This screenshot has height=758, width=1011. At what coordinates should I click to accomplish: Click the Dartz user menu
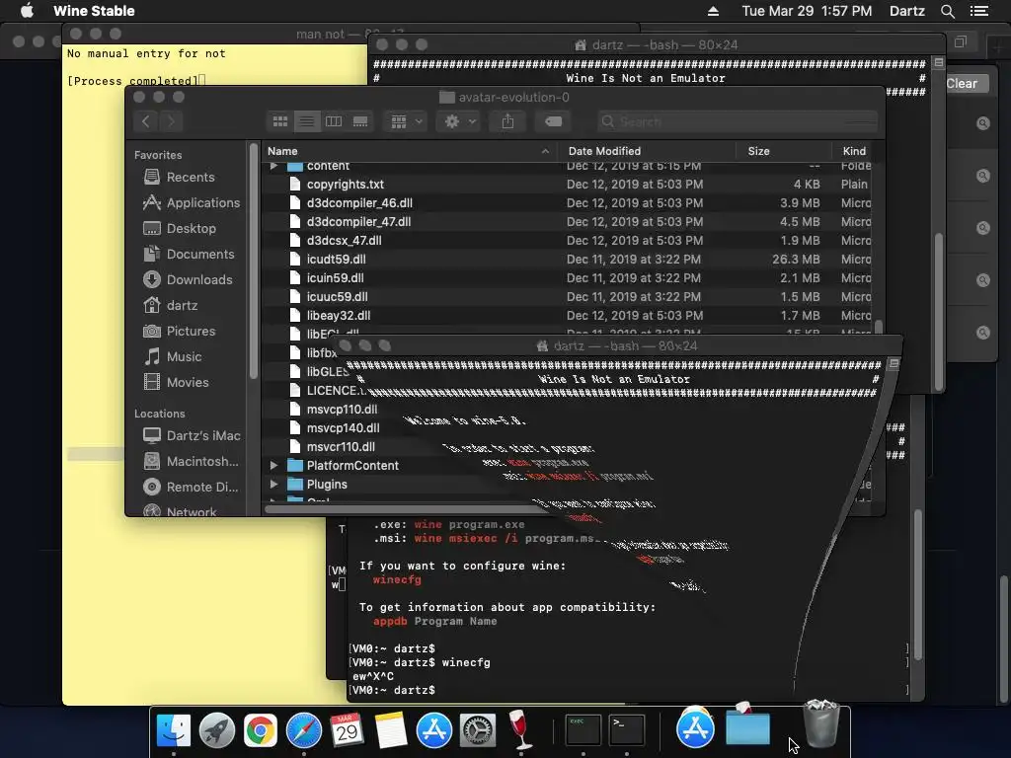[x=906, y=11]
